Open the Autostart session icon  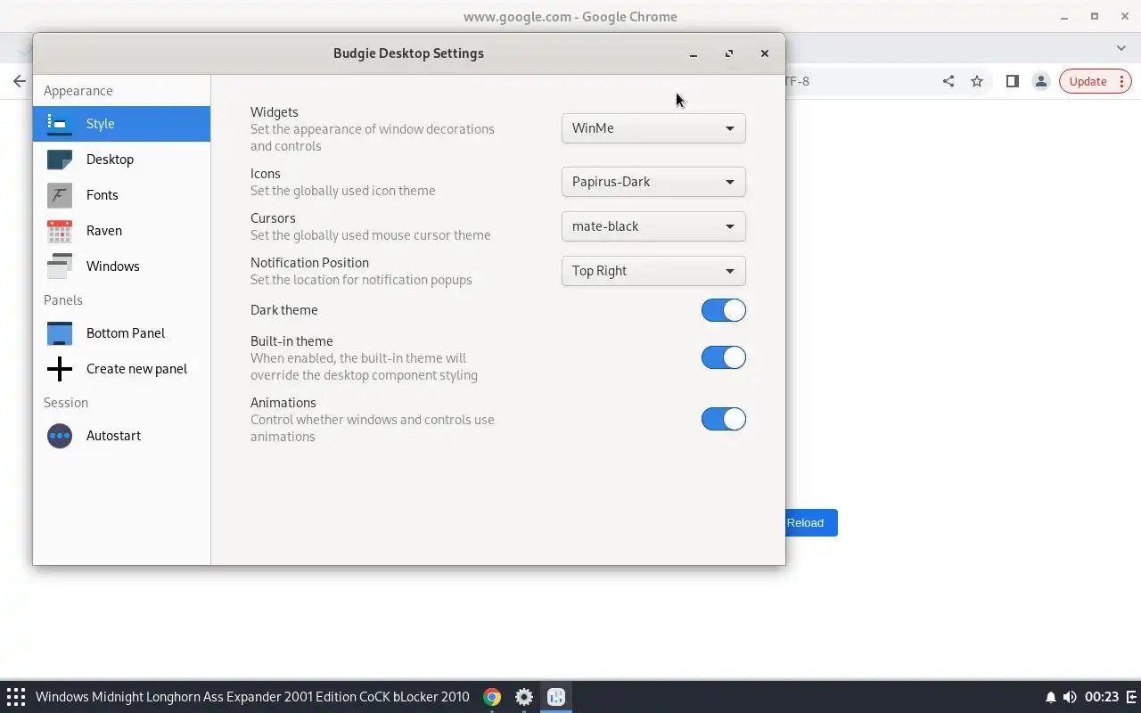point(59,436)
